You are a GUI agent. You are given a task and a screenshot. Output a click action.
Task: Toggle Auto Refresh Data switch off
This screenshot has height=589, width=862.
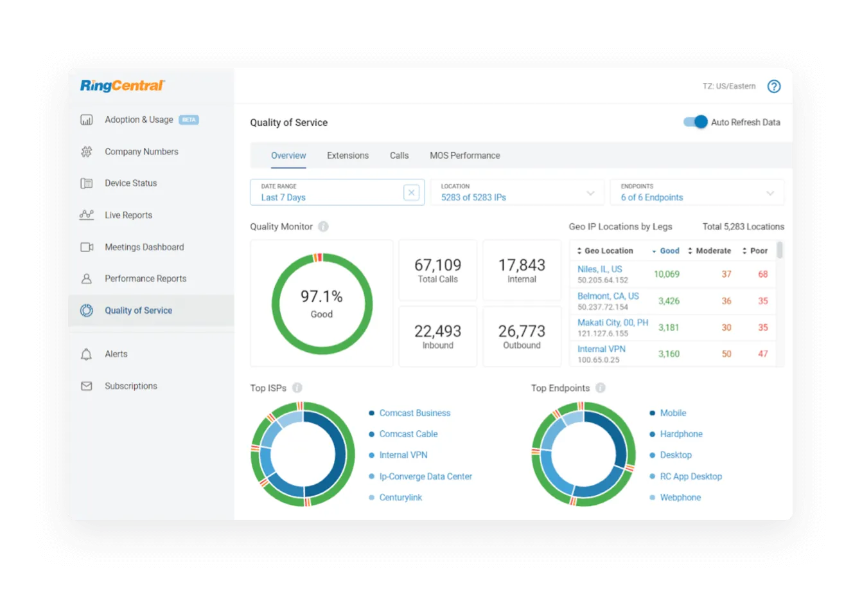click(x=695, y=122)
